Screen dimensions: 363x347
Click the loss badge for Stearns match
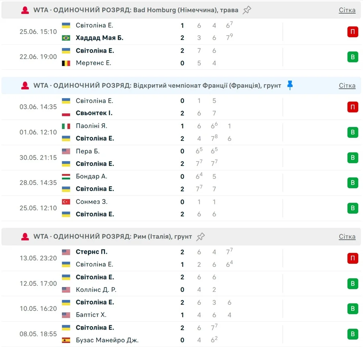tap(352, 258)
